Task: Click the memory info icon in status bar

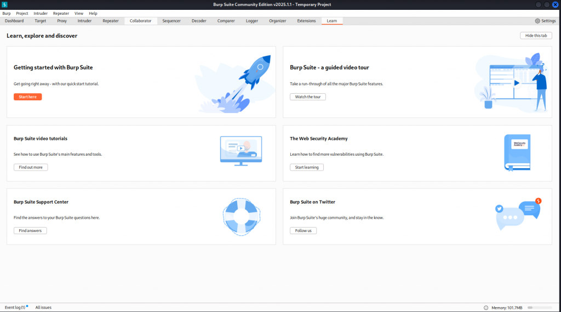Action: (x=486, y=308)
